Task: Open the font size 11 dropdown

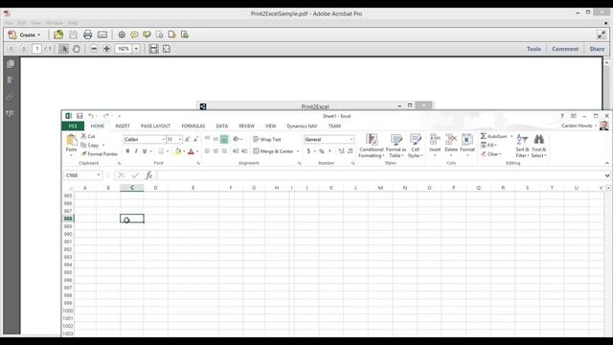Action: [180, 139]
